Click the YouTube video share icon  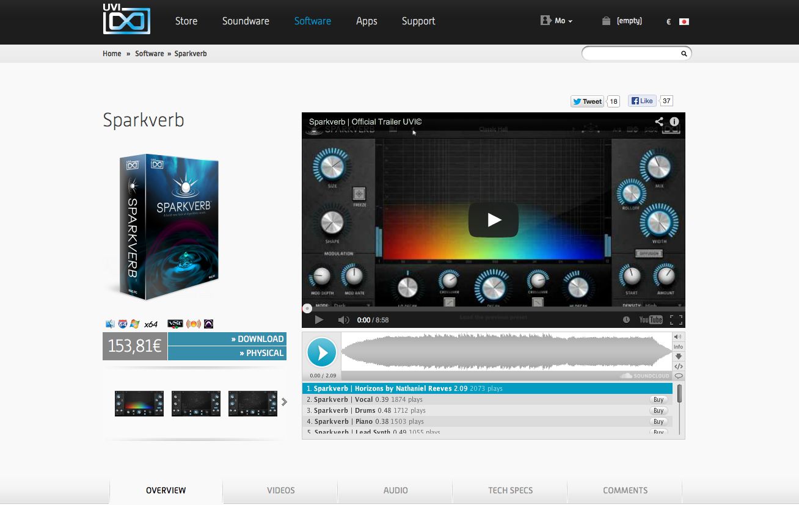(659, 122)
